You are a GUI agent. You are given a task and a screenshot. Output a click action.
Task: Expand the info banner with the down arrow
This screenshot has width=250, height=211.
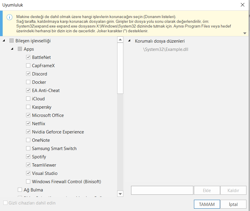[245, 33]
